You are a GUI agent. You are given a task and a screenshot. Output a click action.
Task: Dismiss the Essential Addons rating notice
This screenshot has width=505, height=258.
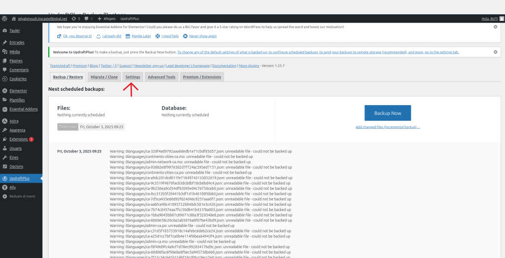click(495, 27)
